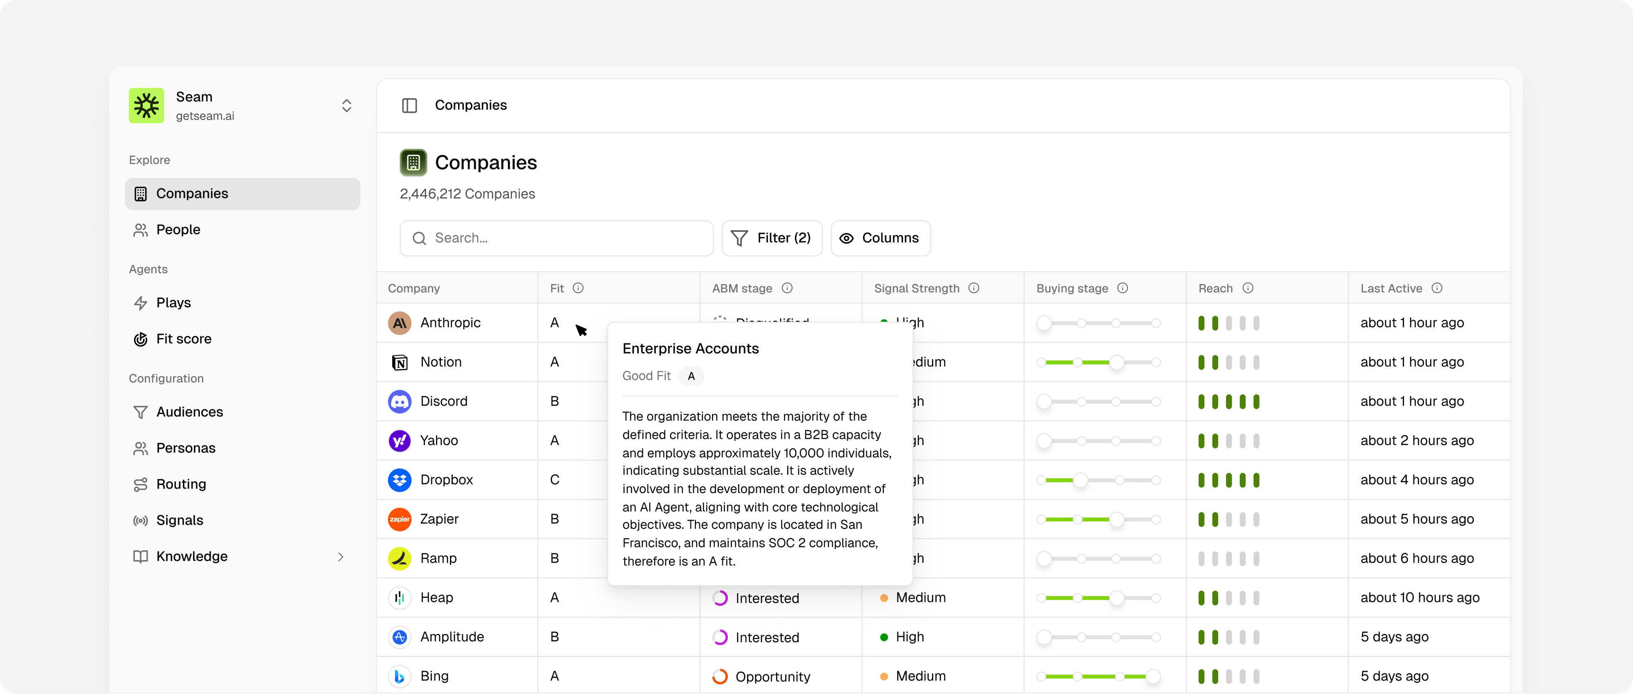Click the Interested status icon for Heap
The width and height of the screenshot is (1633, 694).
pyautogui.click(x=720, y=598)
